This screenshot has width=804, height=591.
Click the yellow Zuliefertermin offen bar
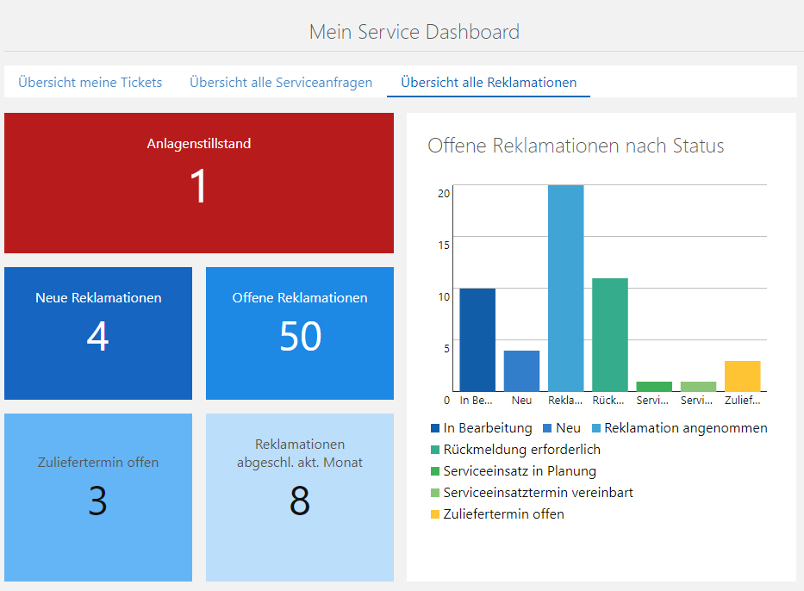coord(743,376)
